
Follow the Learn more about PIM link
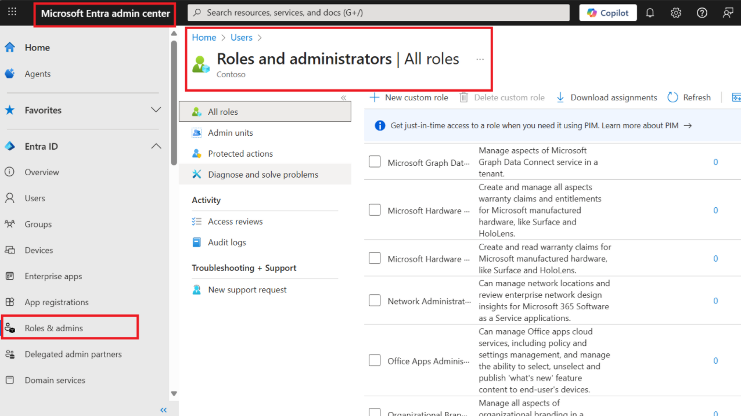(x=647, y=125)
